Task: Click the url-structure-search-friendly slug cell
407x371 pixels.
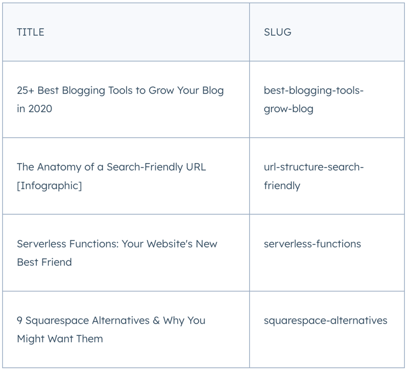Action: pos(314,176)
